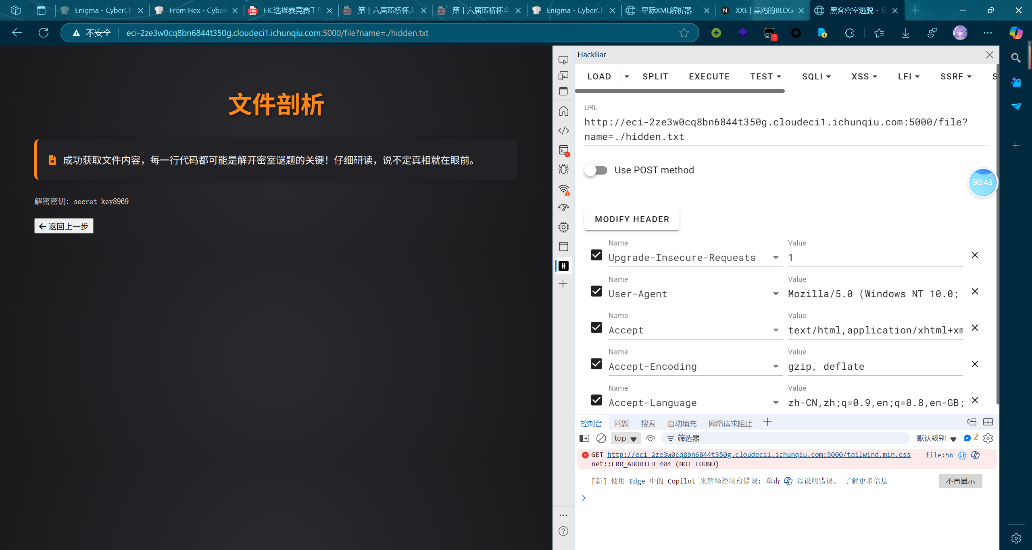1032x550 pixels.
Task: Open the browser downloads icon
Action: click(x=905, y=33)
